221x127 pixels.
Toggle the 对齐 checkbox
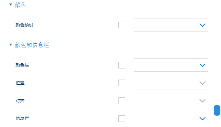point(122,101)
